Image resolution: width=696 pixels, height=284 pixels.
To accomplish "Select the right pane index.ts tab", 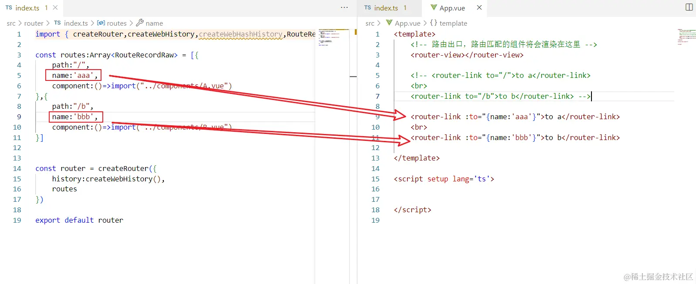I will click(389, 8).
